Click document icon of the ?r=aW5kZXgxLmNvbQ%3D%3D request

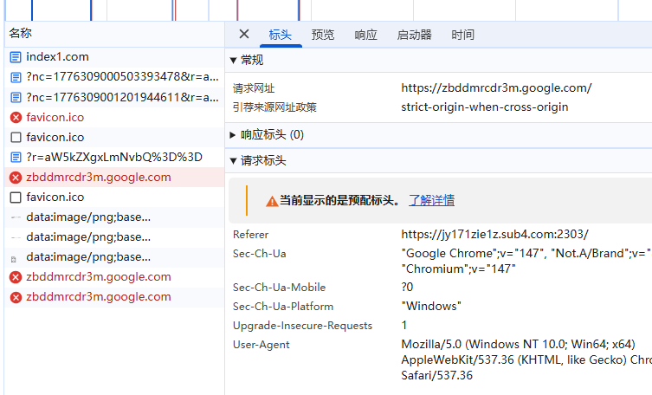tap(16, 157)
